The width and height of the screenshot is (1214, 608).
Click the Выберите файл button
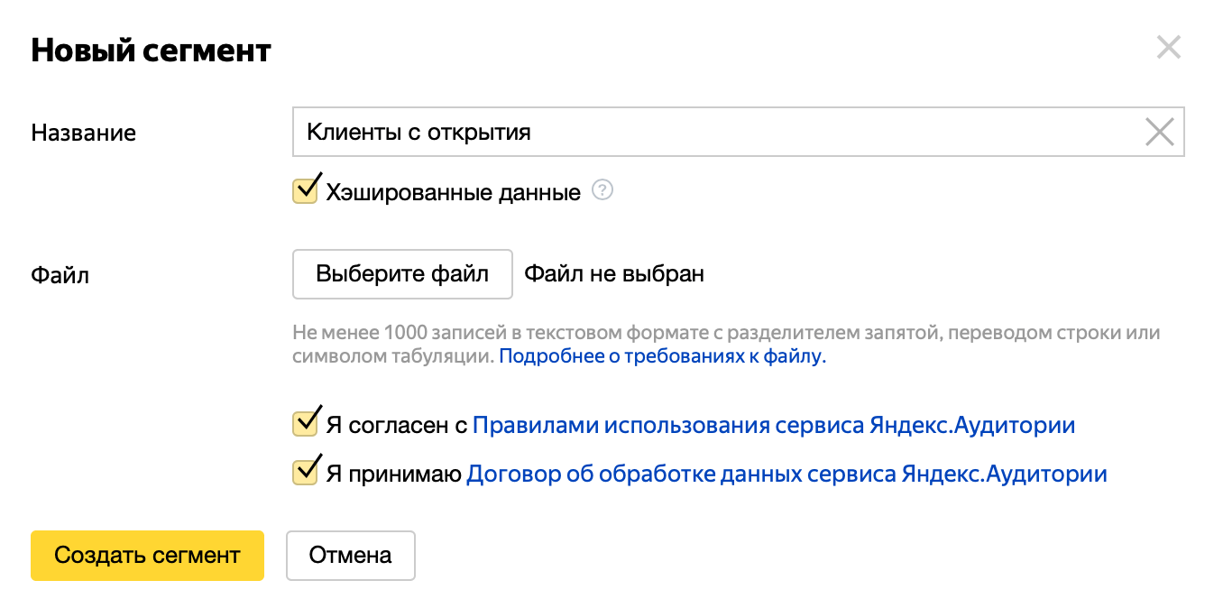click(x=402, y=274)
